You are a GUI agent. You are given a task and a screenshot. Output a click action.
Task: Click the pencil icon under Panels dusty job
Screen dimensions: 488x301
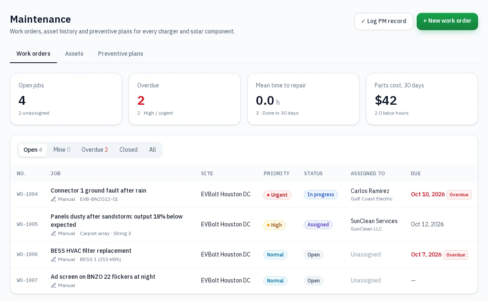coord(54,233)
